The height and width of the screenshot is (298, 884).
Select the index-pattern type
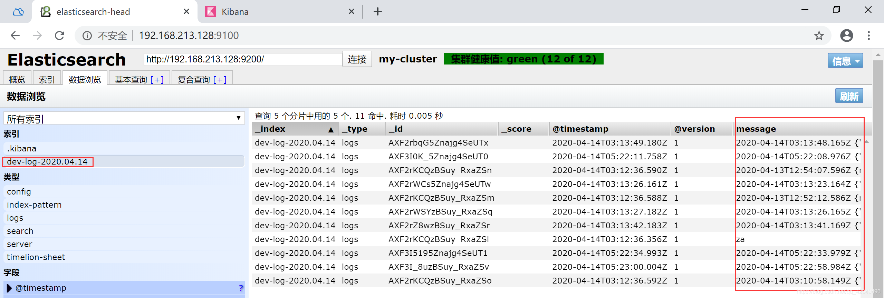(124, 205)
